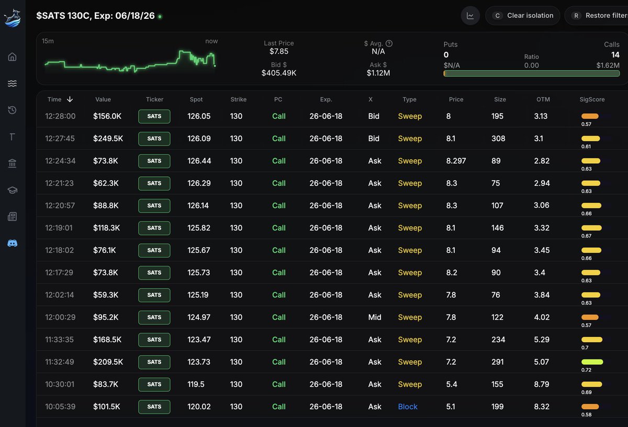Click the chart toggle icon button
The image size is (628, 427).
coord(470,16)
